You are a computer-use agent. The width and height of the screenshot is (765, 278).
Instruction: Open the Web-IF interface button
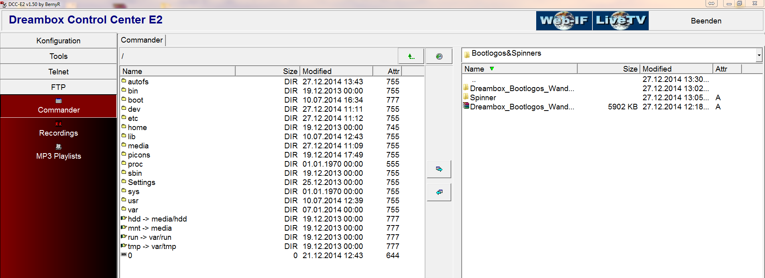[x=564, y=21]
